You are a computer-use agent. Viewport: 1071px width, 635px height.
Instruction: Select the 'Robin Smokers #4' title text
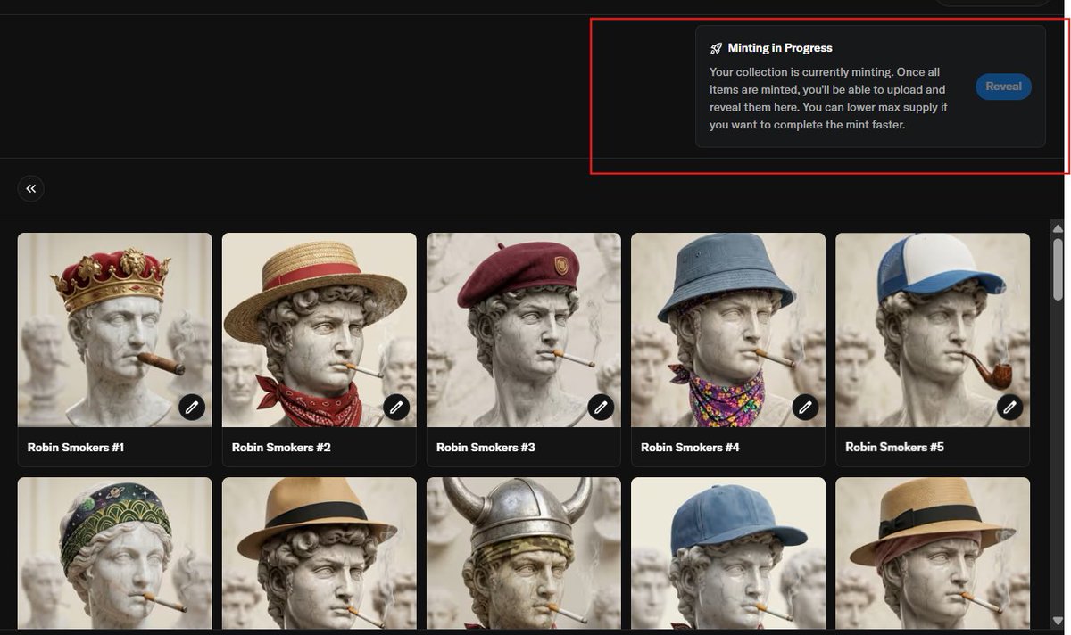tap(690, 448)
